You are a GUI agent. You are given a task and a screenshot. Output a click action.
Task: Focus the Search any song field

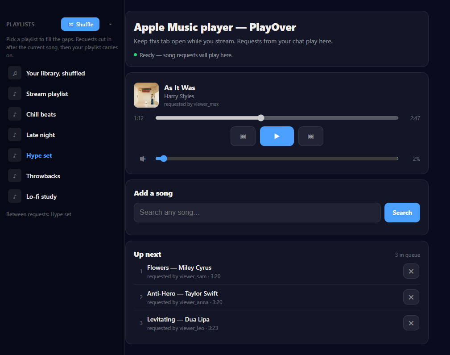click(x=257, y=213)
